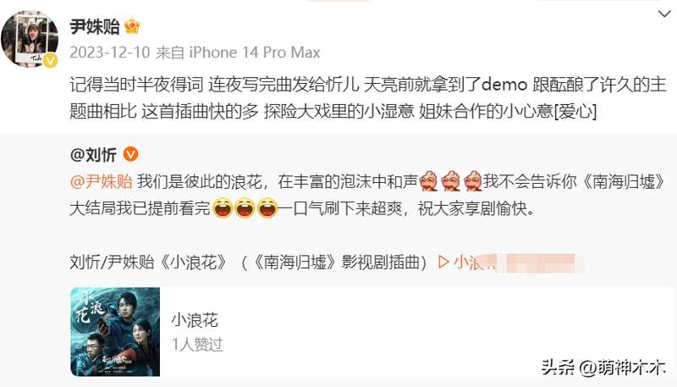Click the 小浪花 song card title
The width and height of the screenshot is (677, 387).
195,320
